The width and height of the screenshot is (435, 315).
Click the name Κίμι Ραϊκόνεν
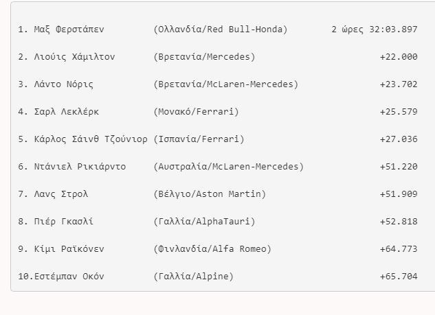click(69, 249)
